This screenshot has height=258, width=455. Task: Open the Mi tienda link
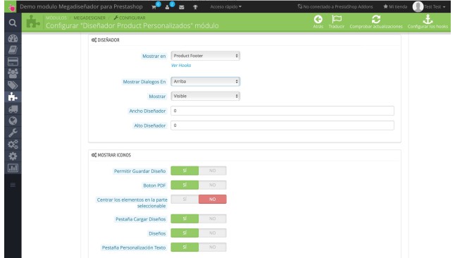395,6
